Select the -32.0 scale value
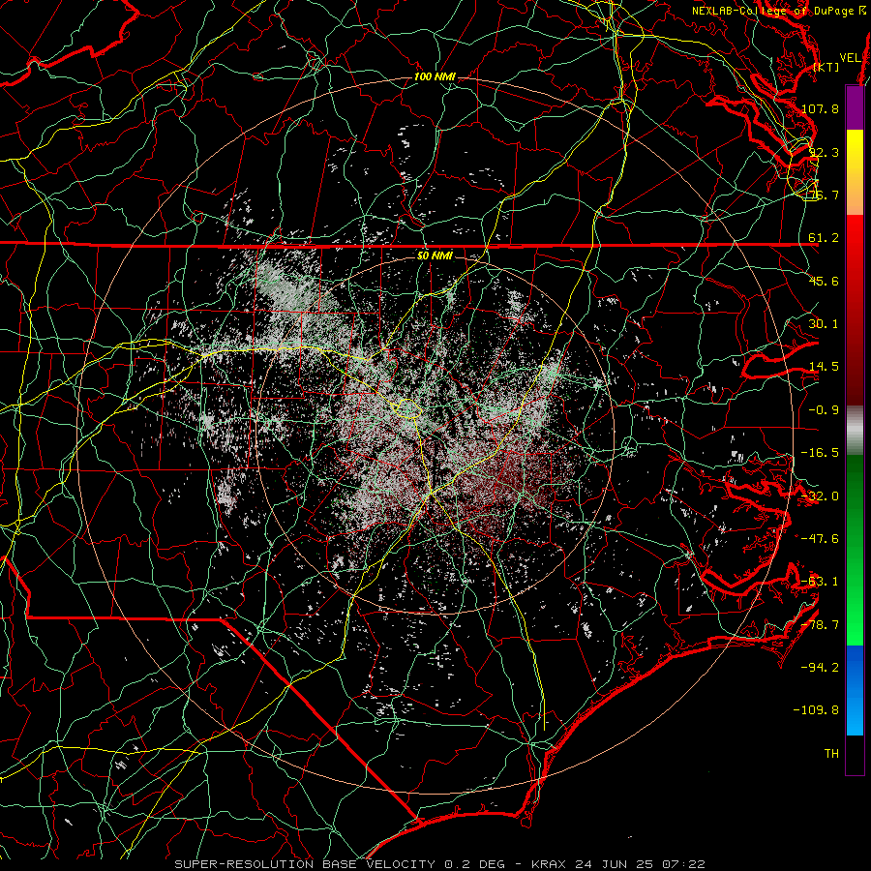The width and height of the screenshot is (871, 871). pyautogui.click(x=820, y=496)
